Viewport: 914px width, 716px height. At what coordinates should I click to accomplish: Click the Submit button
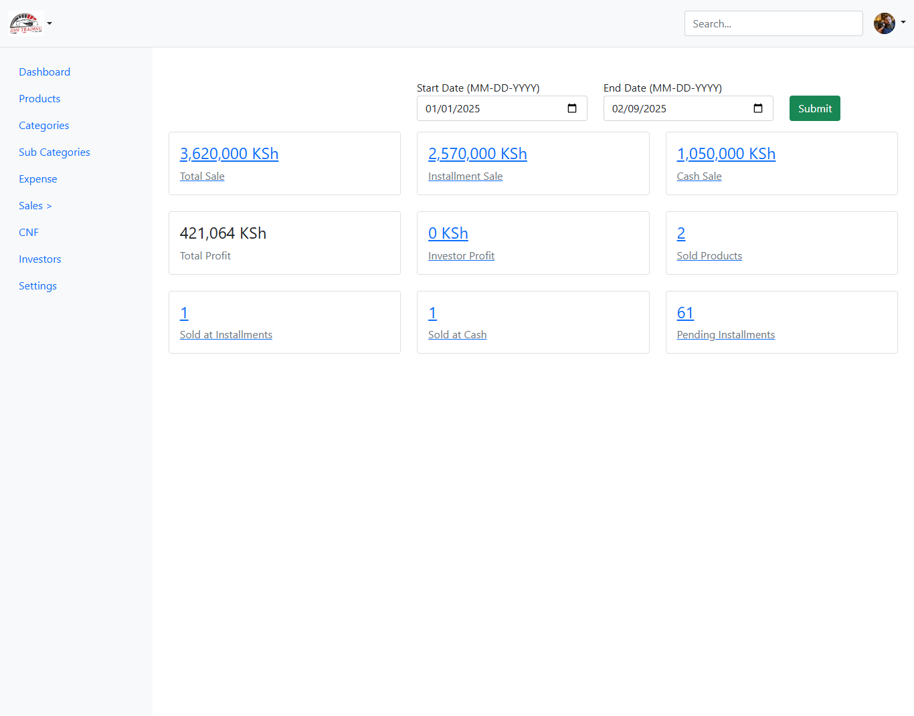(814, 108)
